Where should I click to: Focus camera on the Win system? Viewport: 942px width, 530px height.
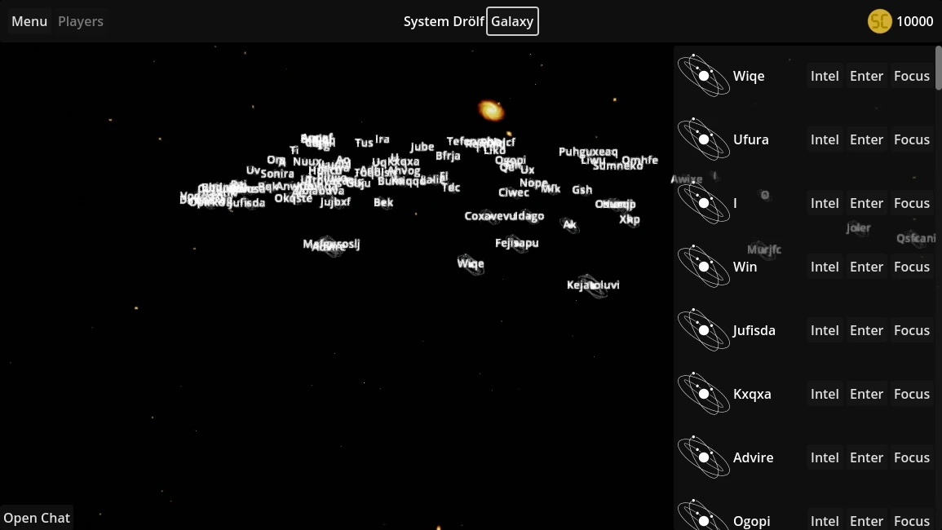coord(912,267)
